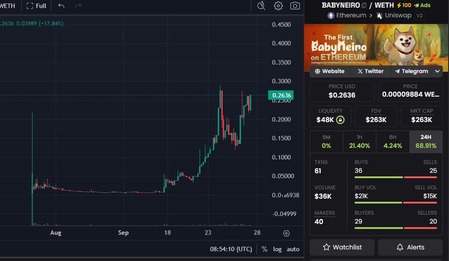Click the Aug date axis label
Image resolution: width=449 pixels, height=261 pixels.
click(x=56, y=232)
